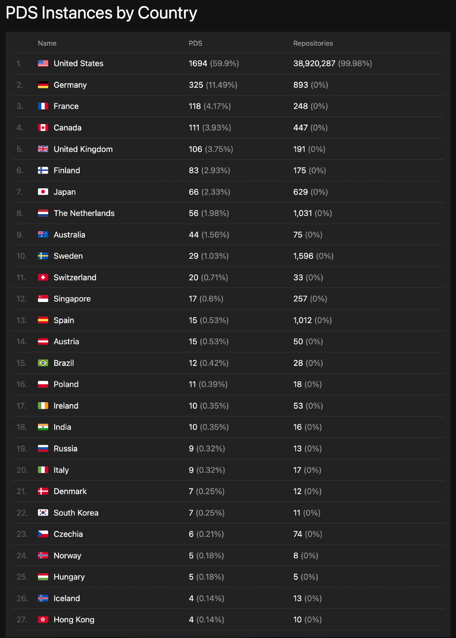Screen dimensions: 456x638
Task: Click the Germany flag icon
Action: [x=43, y=85]
